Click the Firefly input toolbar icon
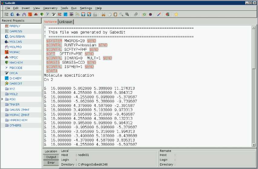258x169 pixels. (x=60, y=15)
